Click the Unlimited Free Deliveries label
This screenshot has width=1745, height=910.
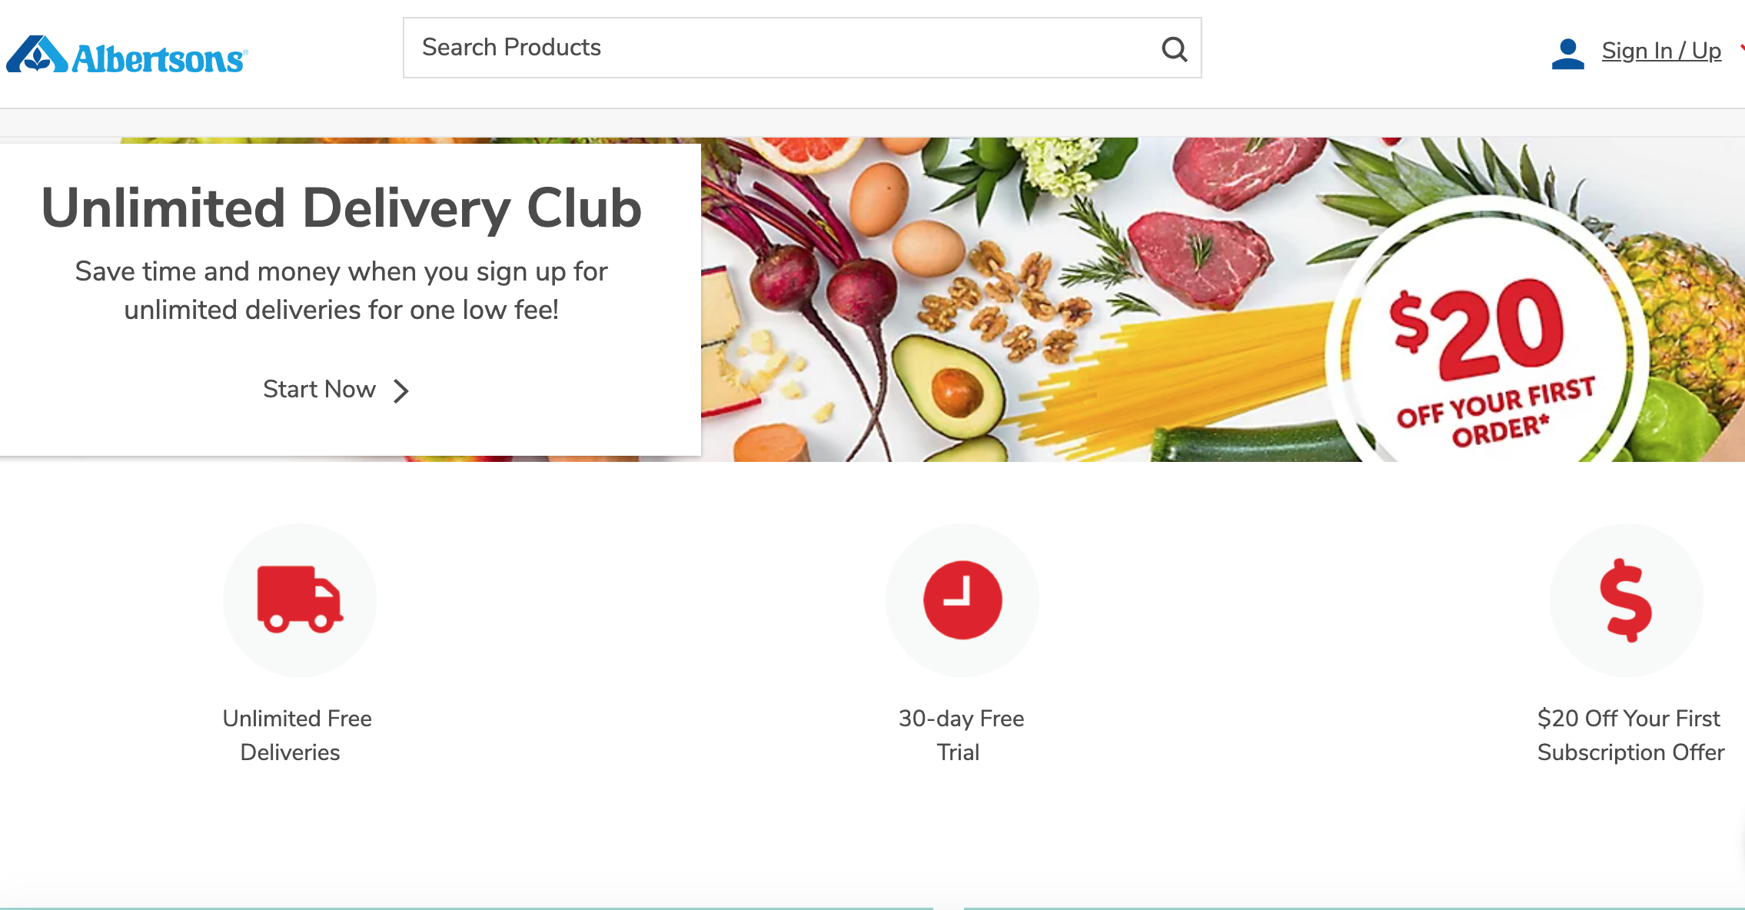[x=297, y=735]
